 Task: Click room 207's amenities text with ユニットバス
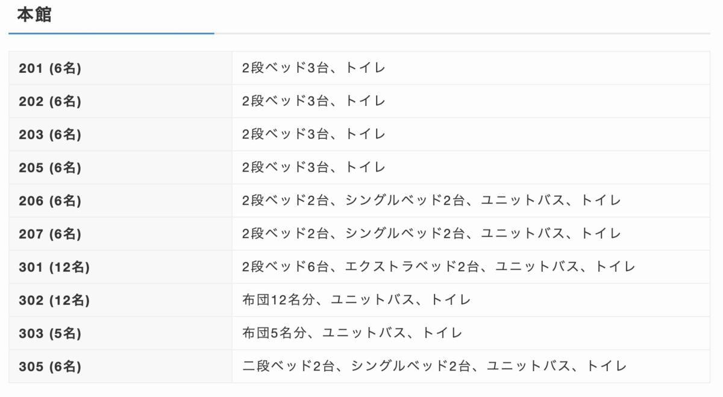coord(431,234)
